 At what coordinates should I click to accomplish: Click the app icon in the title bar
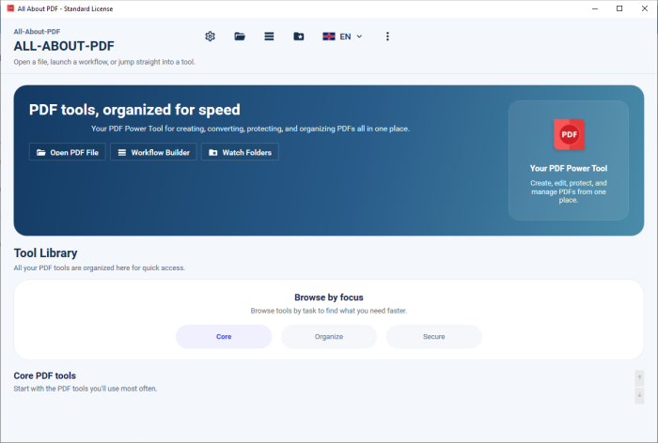(x=10, y=8)
